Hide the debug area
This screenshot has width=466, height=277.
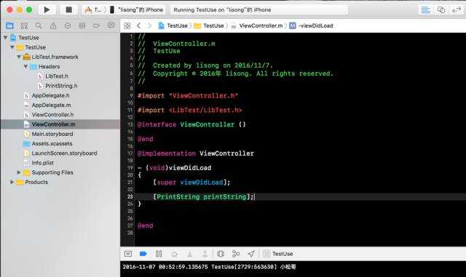click(128, 254)
